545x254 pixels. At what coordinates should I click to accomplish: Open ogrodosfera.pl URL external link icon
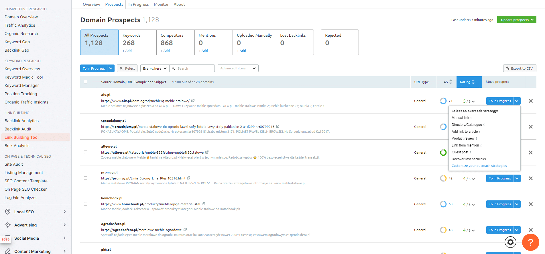pos(185,230)
